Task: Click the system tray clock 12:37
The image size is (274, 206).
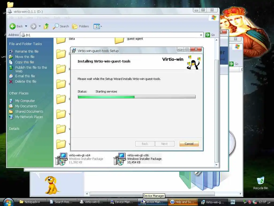Action: 264,202
